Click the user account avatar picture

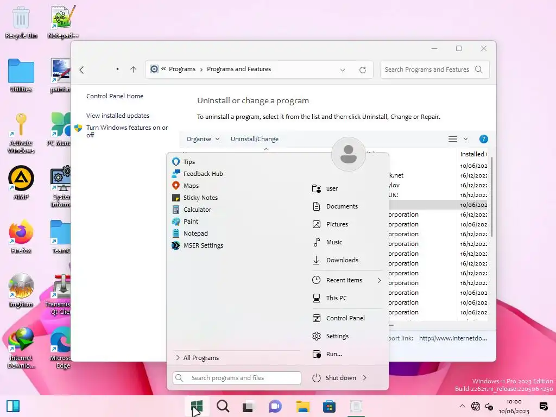pos(348,154)
